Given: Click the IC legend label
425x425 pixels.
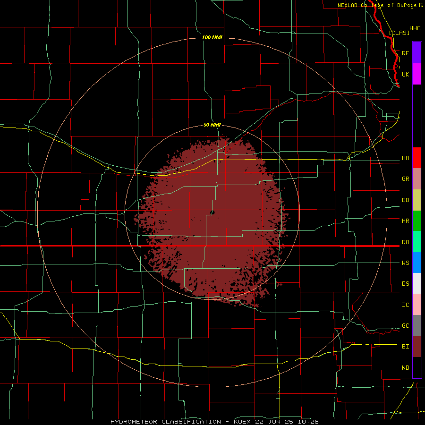Looking at the screenshot, I should (405, 305).
